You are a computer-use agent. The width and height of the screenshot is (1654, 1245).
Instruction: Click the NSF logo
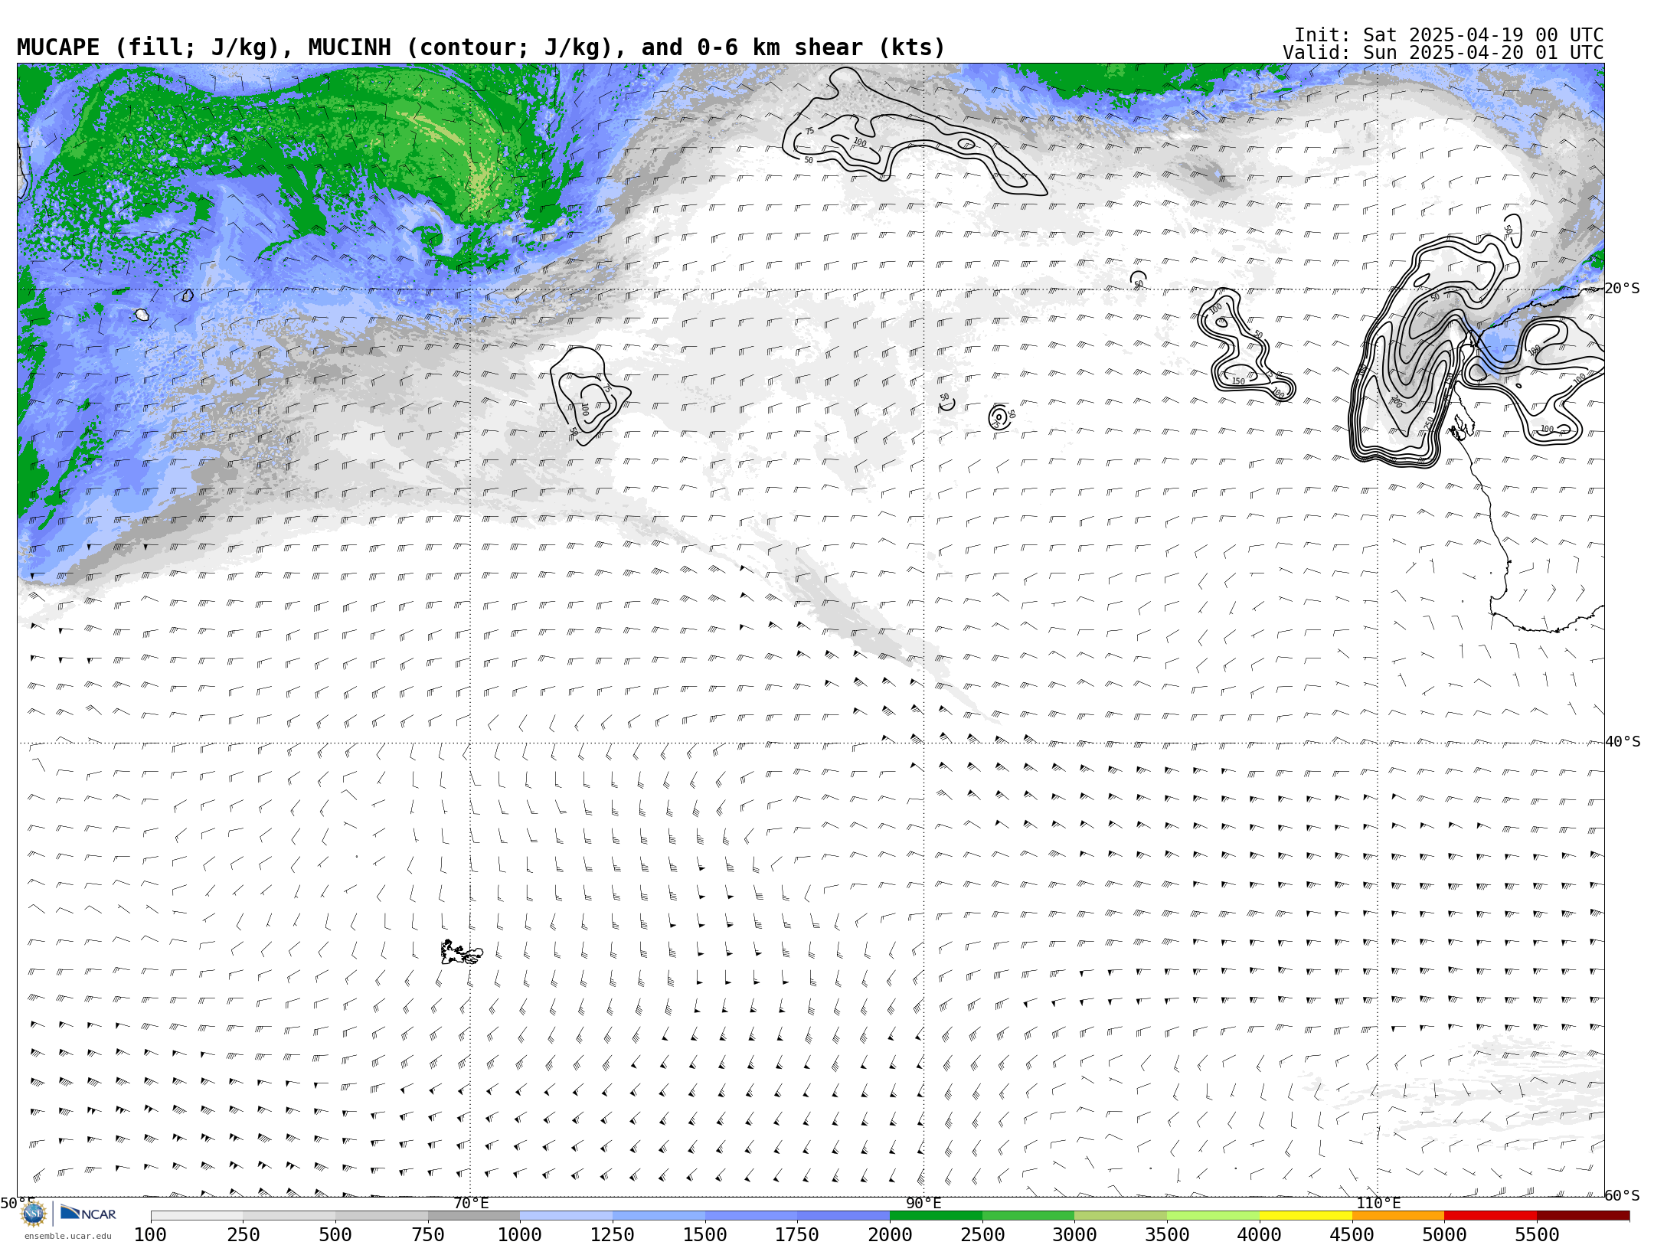click(34, 1214)
